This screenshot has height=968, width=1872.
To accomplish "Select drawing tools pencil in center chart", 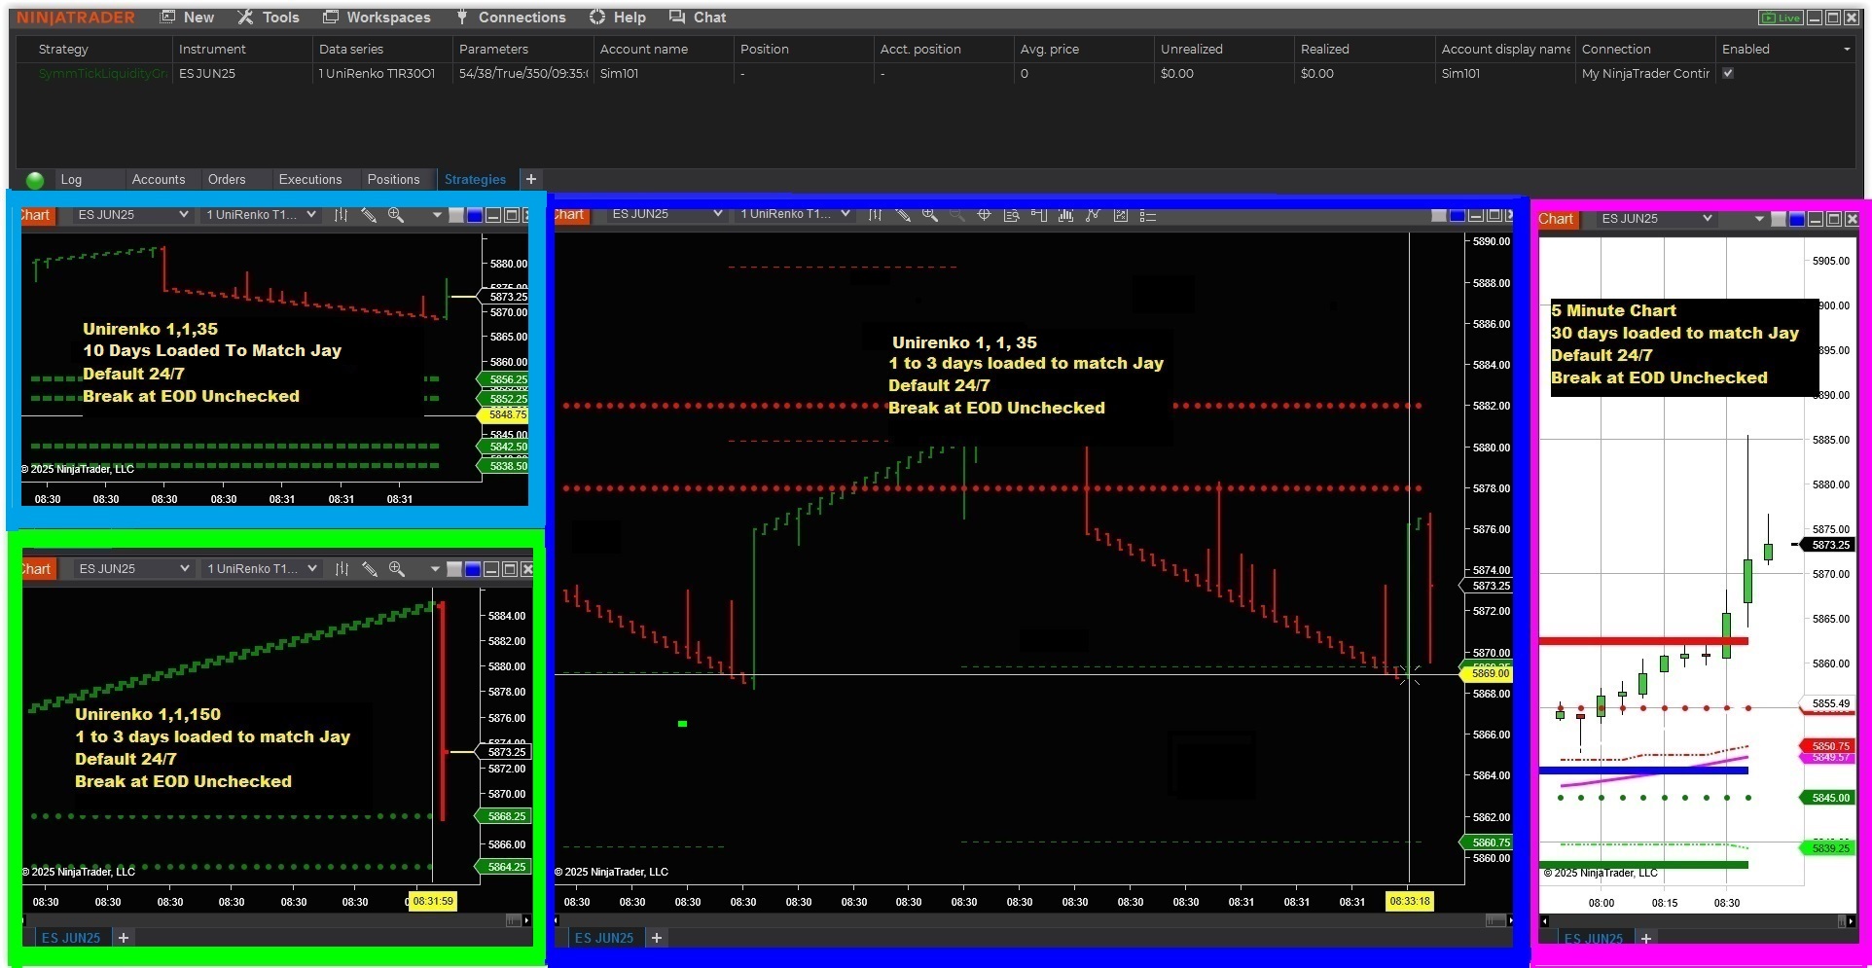I will [x=903, y=215].
